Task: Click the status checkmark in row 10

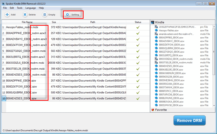Action: [138, 81]
